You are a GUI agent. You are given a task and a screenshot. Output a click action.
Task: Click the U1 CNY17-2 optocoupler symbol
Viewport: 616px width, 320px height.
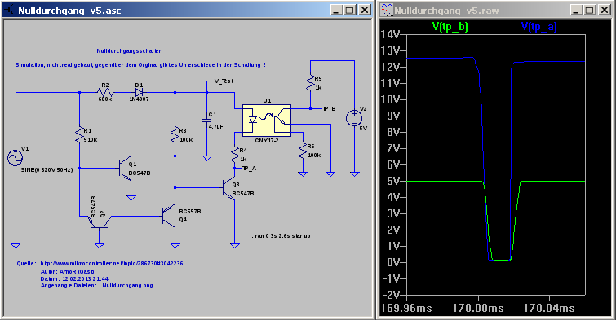[267, 121]
